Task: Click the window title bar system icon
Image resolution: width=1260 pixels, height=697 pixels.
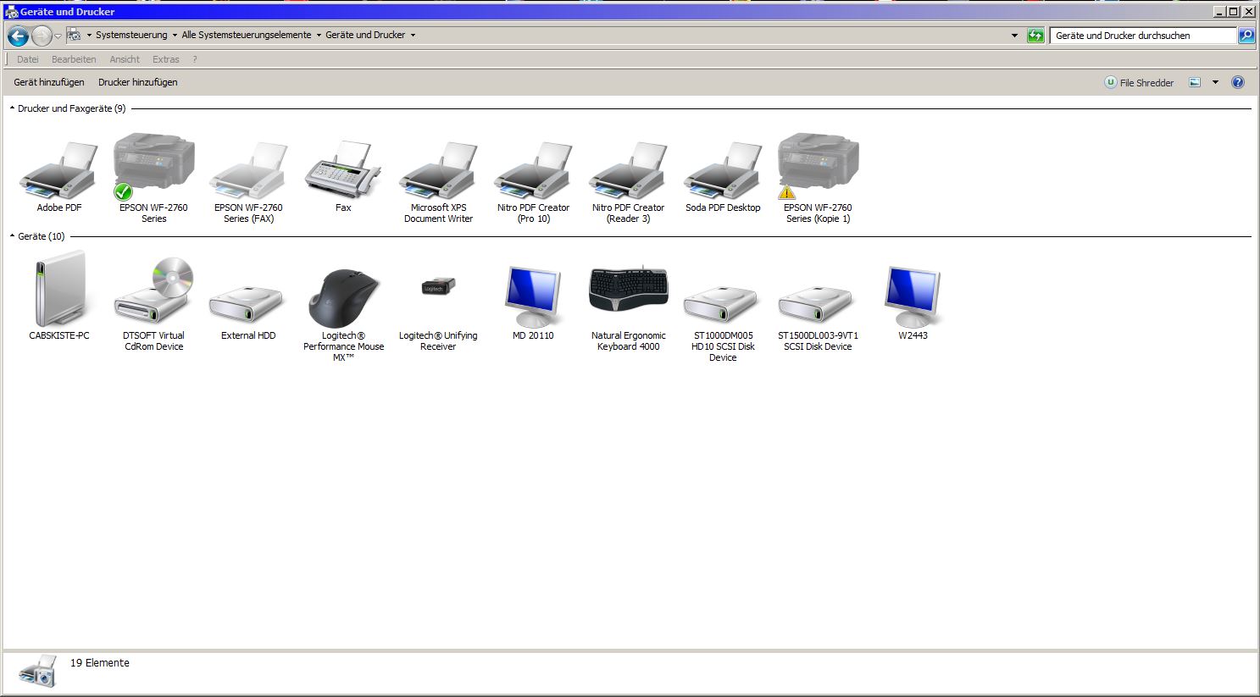Action: 11,12
